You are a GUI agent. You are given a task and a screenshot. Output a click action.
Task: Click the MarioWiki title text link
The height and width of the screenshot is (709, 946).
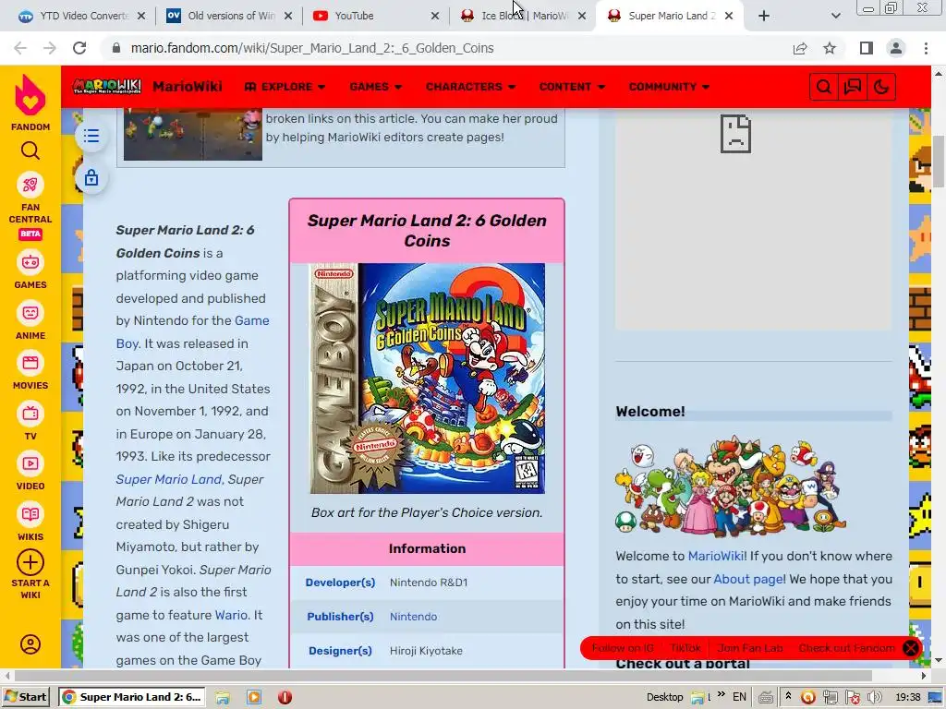pyautogui.click(x=187, y=87)
